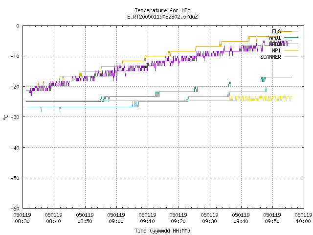Click the purple ELS legend line sample

click(x=291, y=31)
